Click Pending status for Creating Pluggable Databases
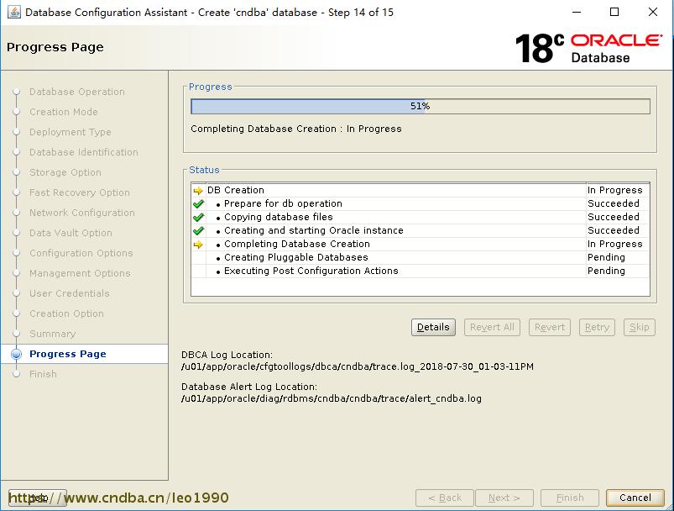 point(606,257)
